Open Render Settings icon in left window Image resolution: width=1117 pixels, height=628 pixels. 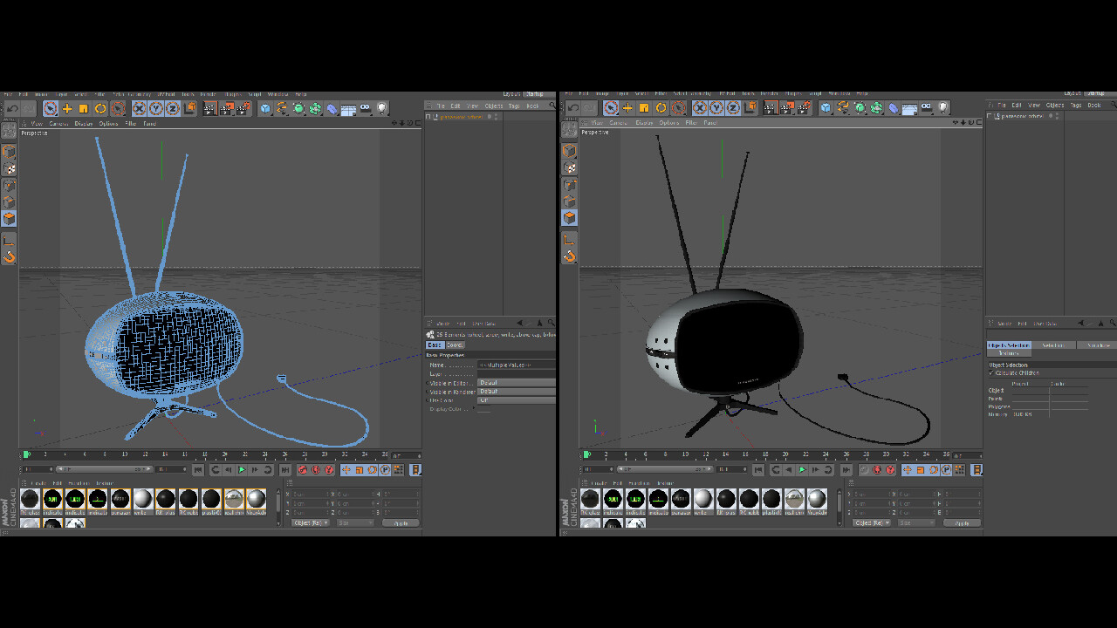(x=243, y=108)
